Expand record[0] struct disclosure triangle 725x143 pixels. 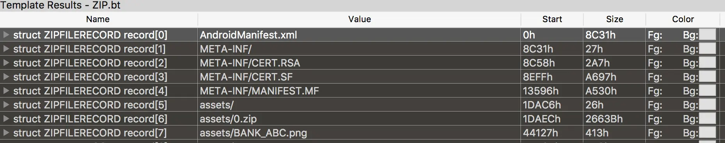[6, 35]
